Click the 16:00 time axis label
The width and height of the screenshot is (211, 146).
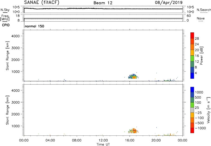tap(130, 140)
